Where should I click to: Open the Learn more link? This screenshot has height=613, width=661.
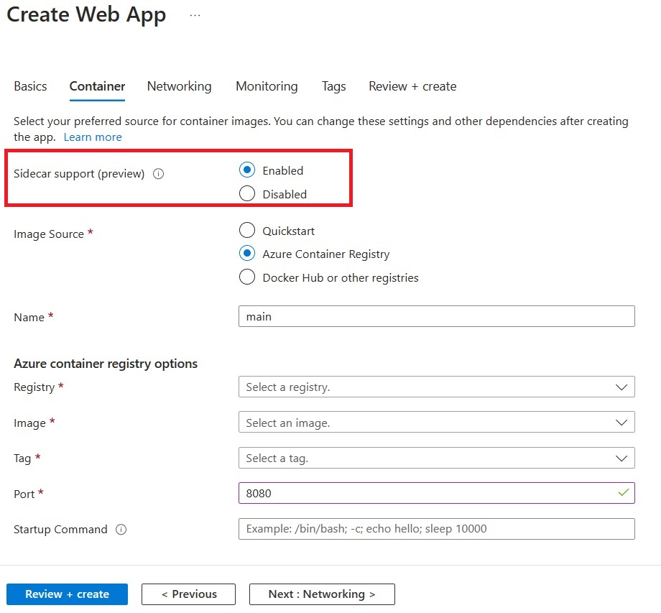(x=93, y=137)
